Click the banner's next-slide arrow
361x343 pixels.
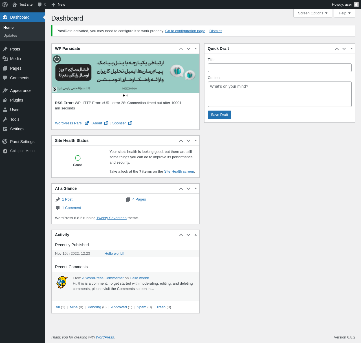point(54,89)
